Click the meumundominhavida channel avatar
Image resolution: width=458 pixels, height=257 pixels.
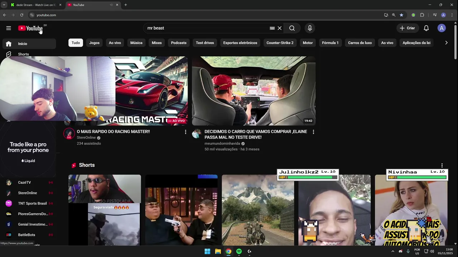pyautogui.click(x=197, y=134)
